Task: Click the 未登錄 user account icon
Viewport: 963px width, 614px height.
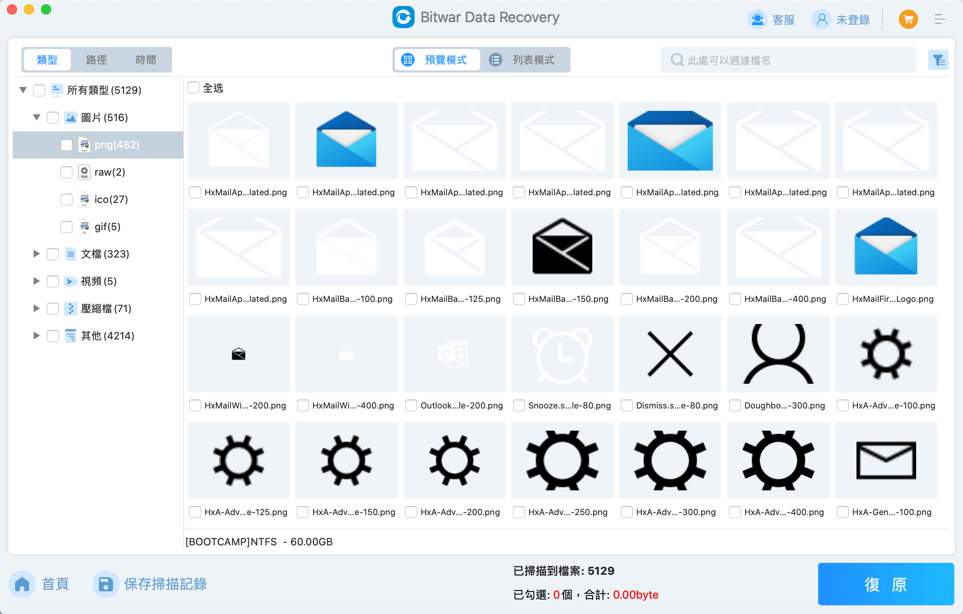Action: [821, 20]
